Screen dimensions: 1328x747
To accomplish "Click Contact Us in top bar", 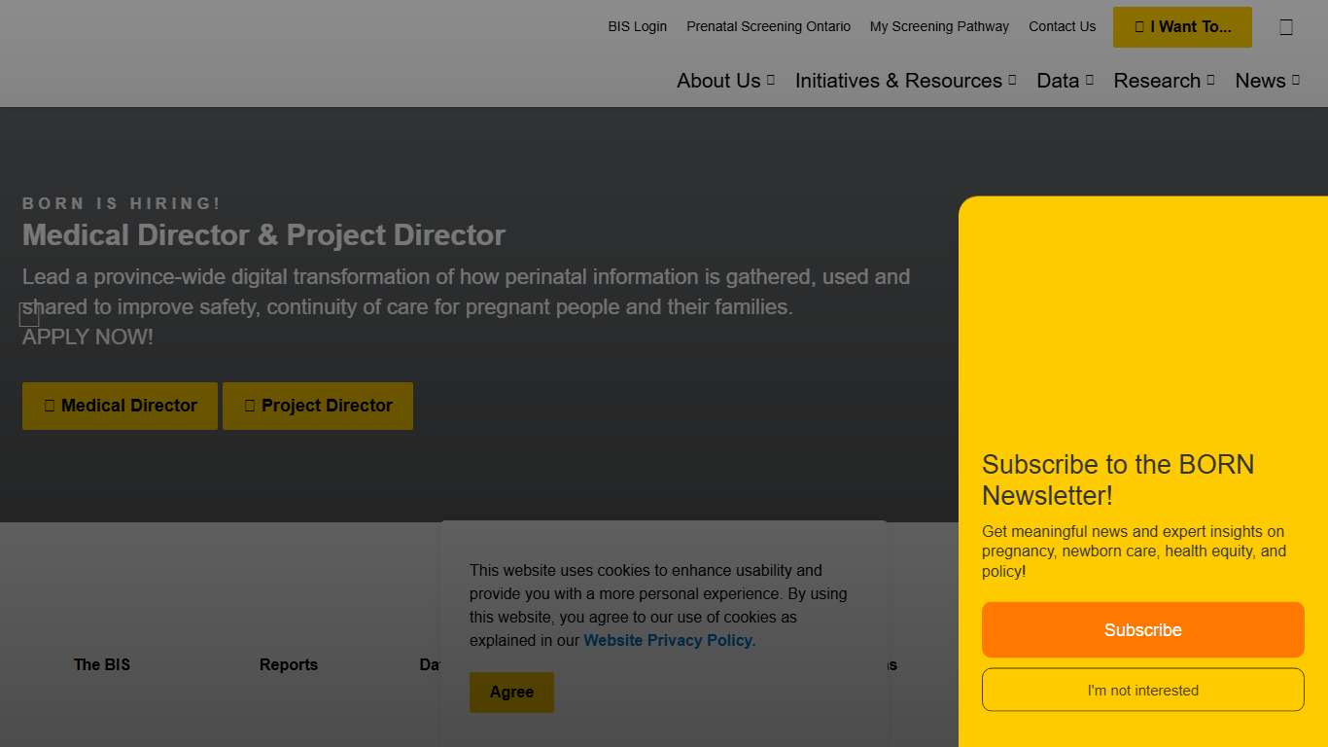I will click(x=1062, y=27).
